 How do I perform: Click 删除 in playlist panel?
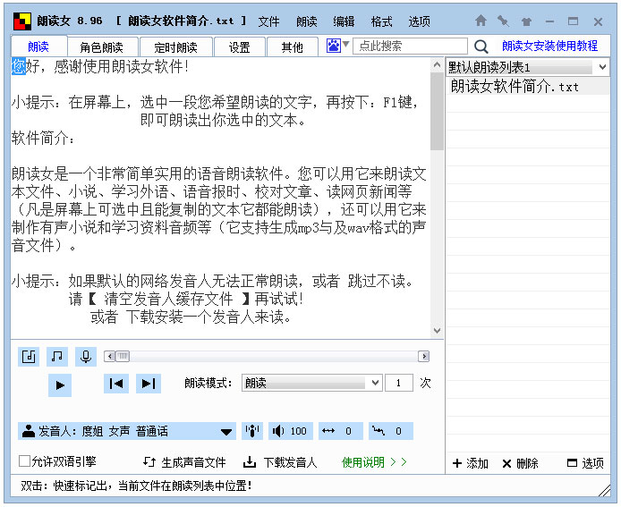pyautogui.click(x=521, y=463)
